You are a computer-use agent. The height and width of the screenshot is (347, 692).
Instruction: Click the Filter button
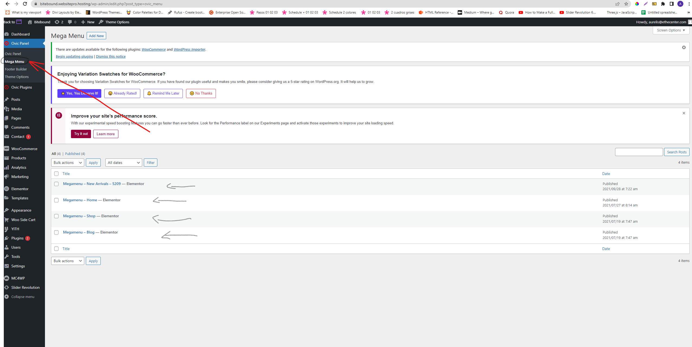(x=151, y=163)
